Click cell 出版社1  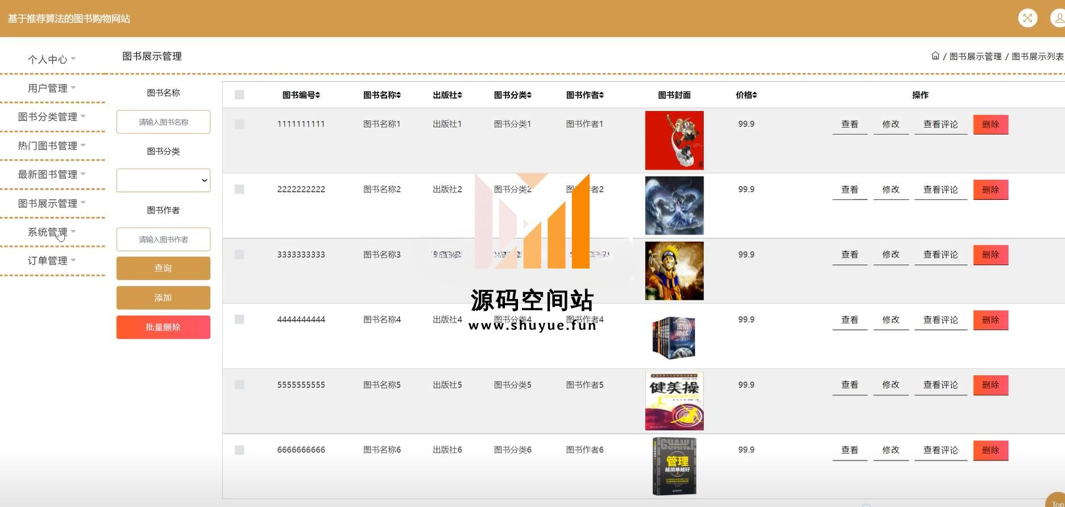tap(447, 124)
